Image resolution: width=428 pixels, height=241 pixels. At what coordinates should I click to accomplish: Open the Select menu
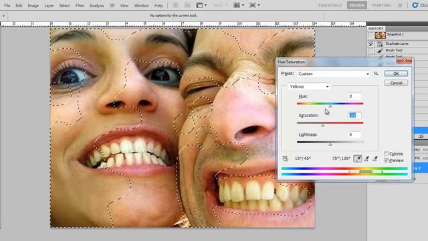click(64, 5)
